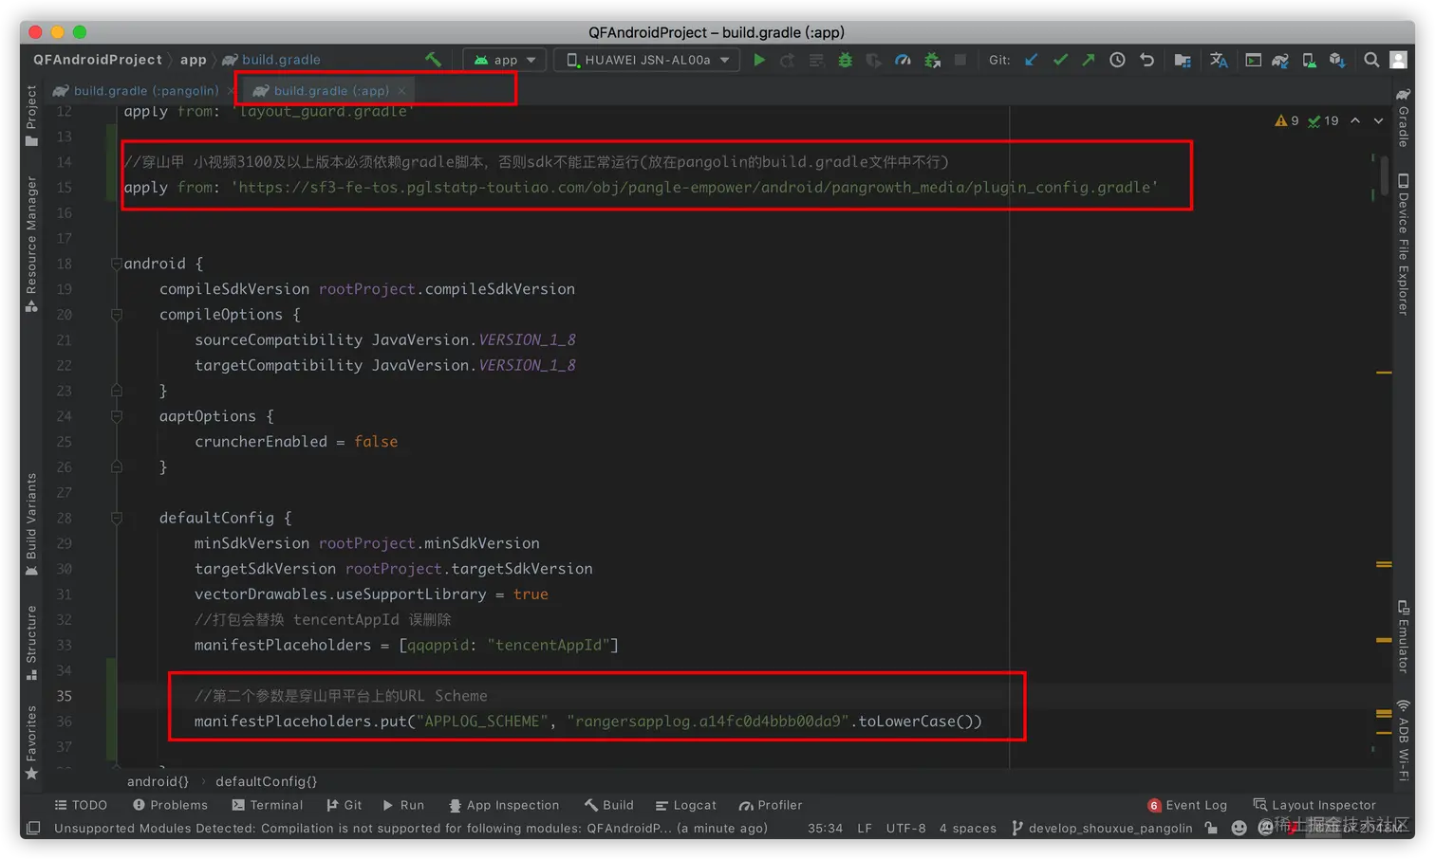
Task: Sync Project with Gradle Files icon
Action: 1280,60
